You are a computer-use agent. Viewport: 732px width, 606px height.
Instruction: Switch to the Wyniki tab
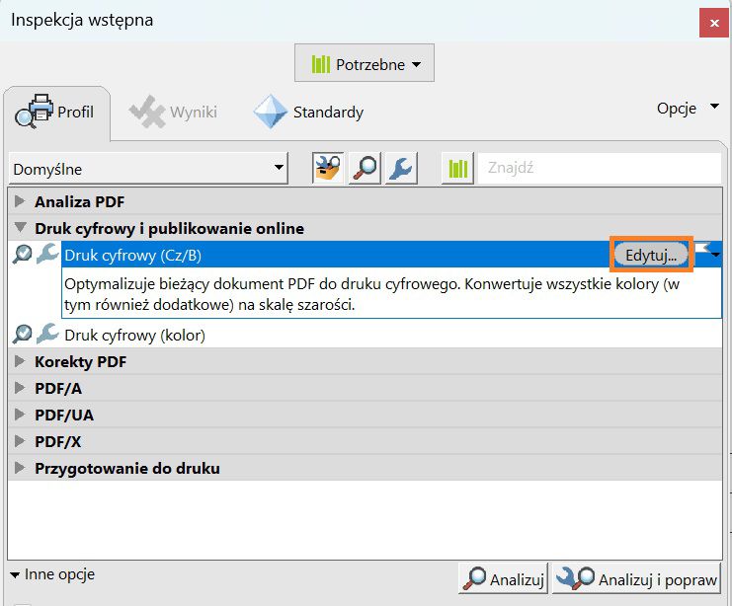pyautogui.click(x=174, y=112)
